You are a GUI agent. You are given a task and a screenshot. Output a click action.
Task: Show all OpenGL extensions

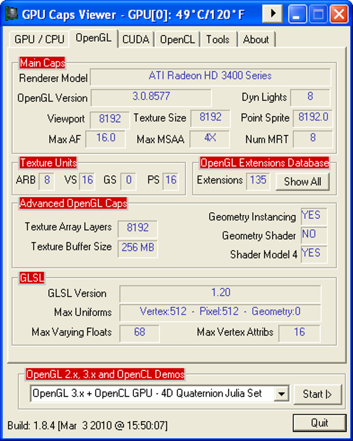click(x=303, y=181)
